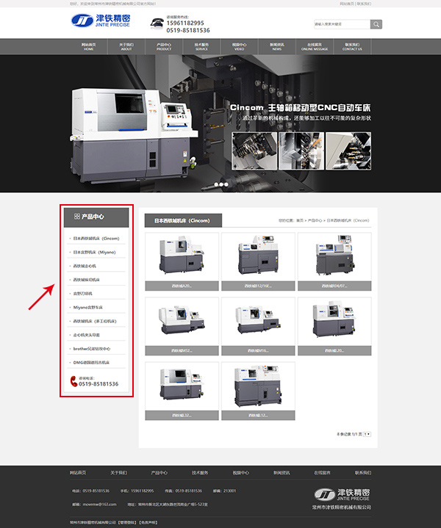
Task: Open the M32 product machine thumbnail
Action: (182, 321)
